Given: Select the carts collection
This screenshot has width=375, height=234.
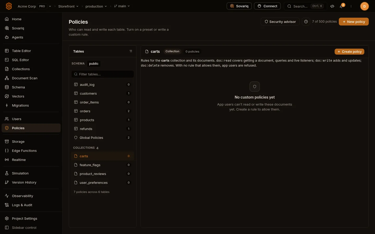Looking at the screenshot, I should 103,156.
